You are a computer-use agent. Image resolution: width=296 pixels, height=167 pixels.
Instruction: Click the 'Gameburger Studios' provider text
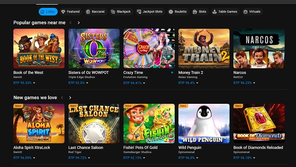tap(137, 152)
